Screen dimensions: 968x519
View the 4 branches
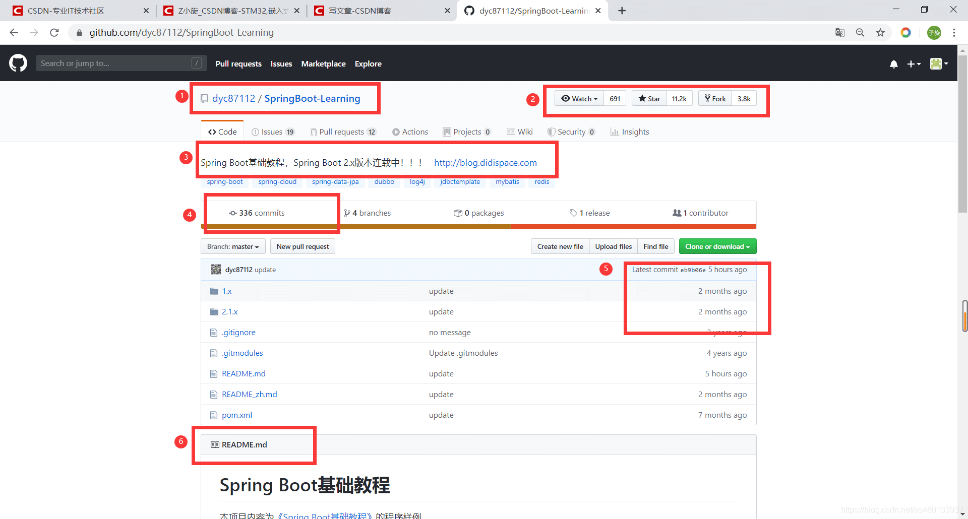pyautogui.click(x=367, y=213)
